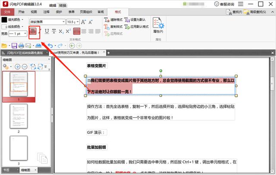Zoom out thumbnails with the minus circle
276x175 pixels.
pos(25,67)
